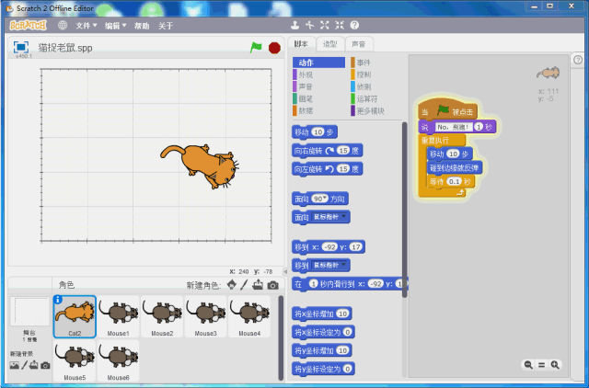The height and width of the screenshot is (388, 589).
Task: Select the shrink sprite tool
Action: [340, 25]
